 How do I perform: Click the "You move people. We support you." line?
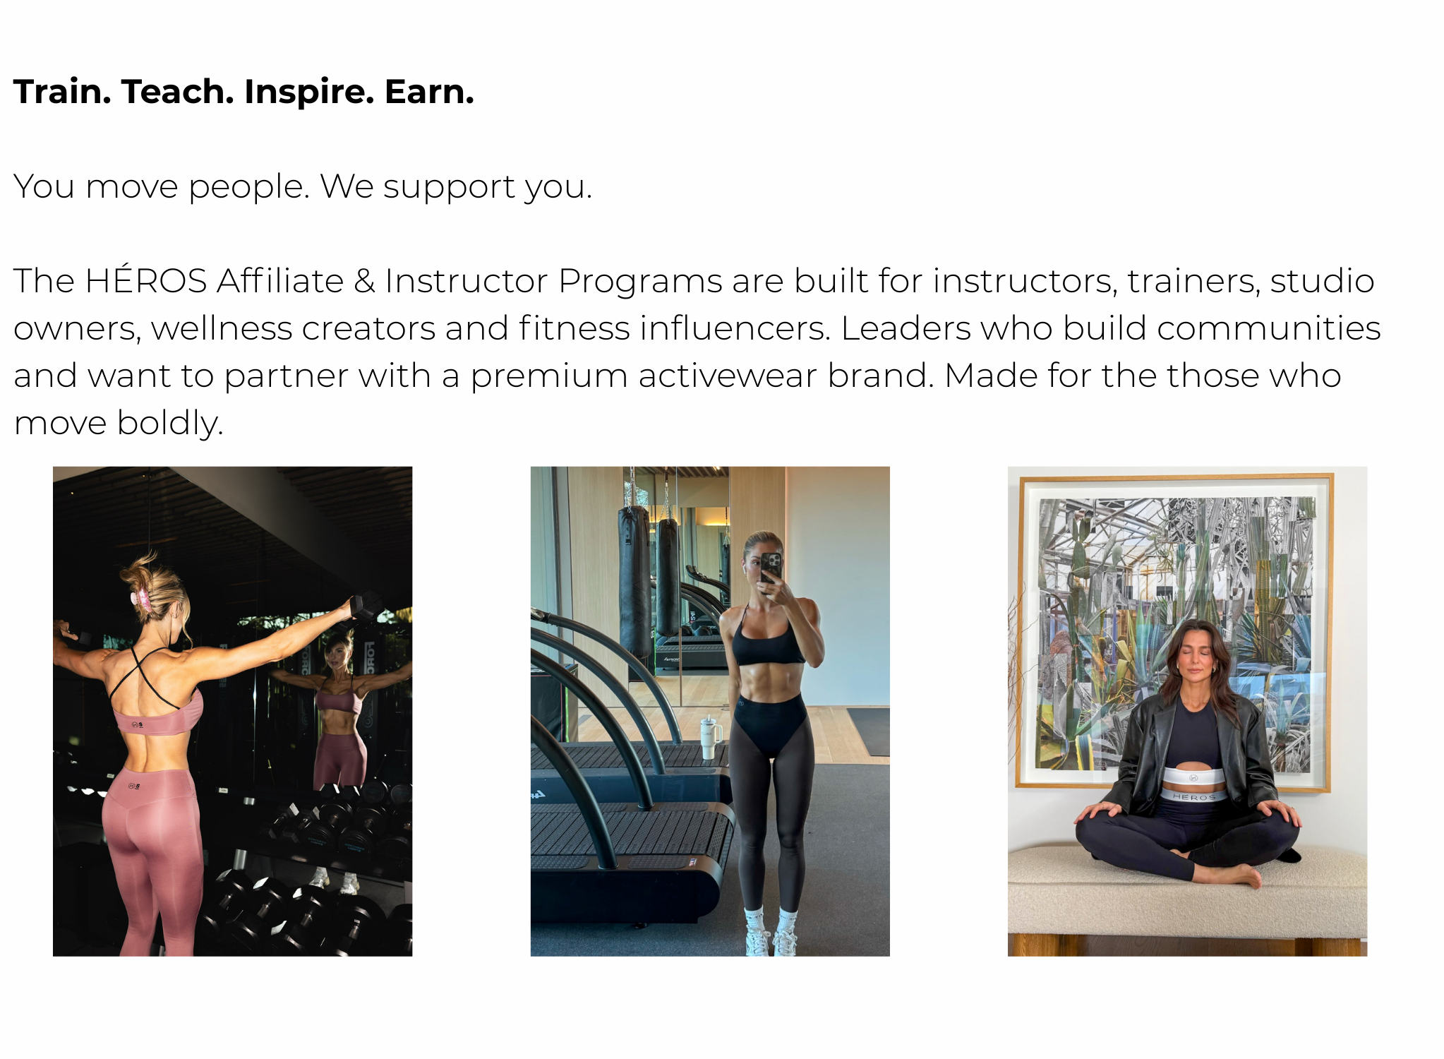click(303, 186)
